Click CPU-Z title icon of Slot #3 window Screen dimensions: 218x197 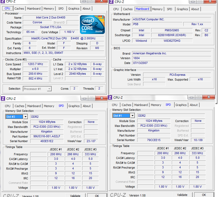[x=3, y=98]
